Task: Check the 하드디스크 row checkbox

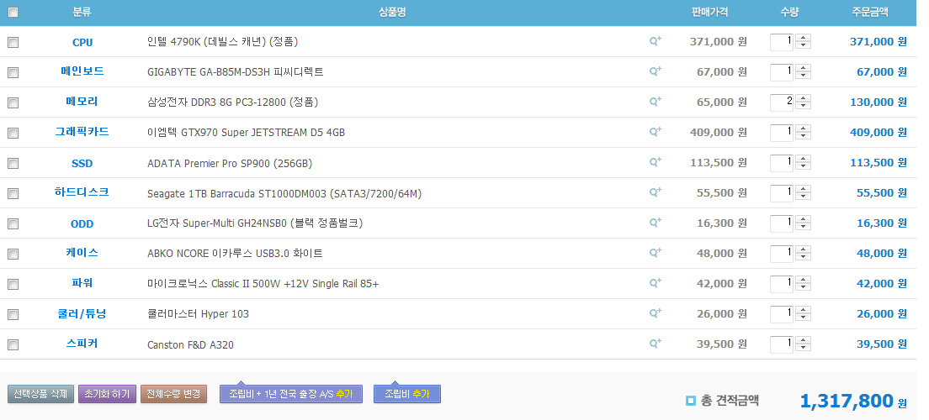Action: (13, 193)
